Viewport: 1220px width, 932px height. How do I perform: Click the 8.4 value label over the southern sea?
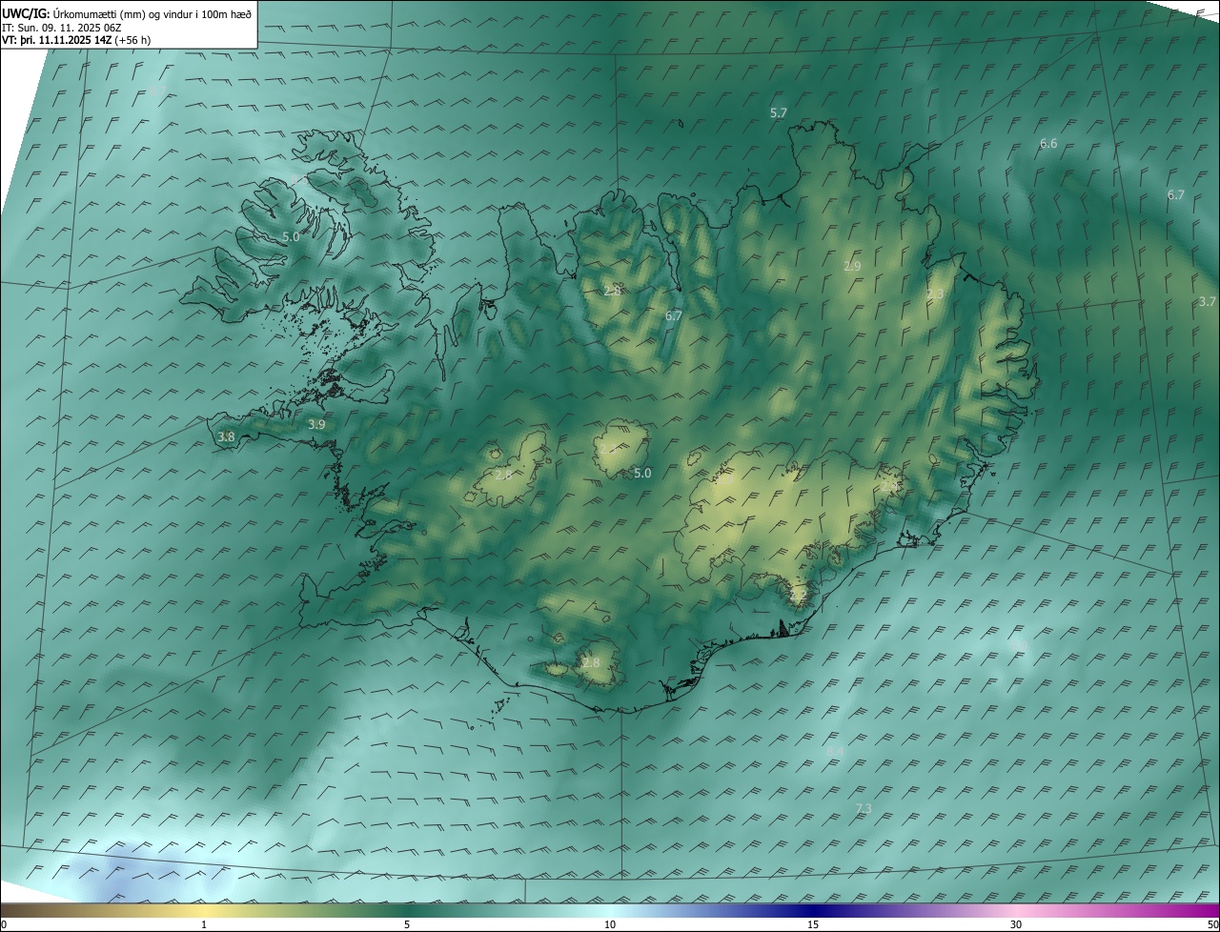tap(835, 752)
